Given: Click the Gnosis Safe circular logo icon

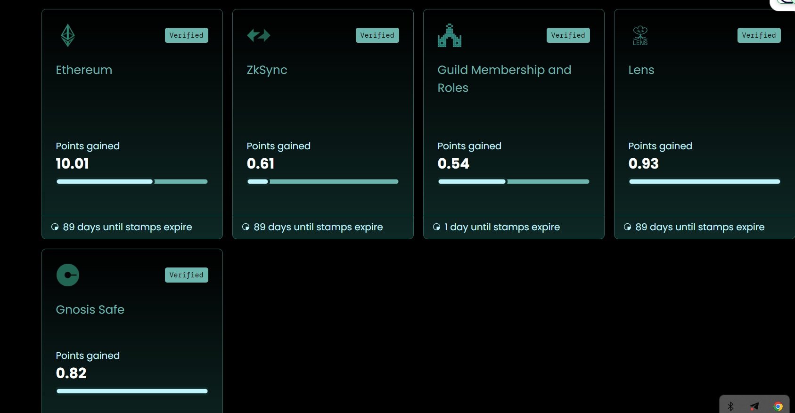Looking at the screenshot, I should pos(68,275).
